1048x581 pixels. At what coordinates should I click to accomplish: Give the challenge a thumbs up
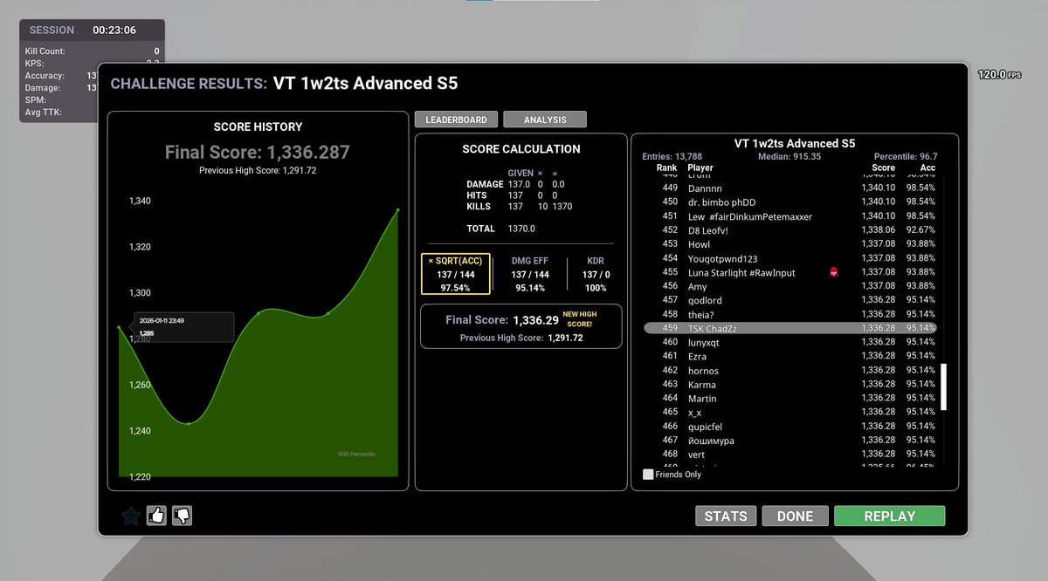(155, 516)
